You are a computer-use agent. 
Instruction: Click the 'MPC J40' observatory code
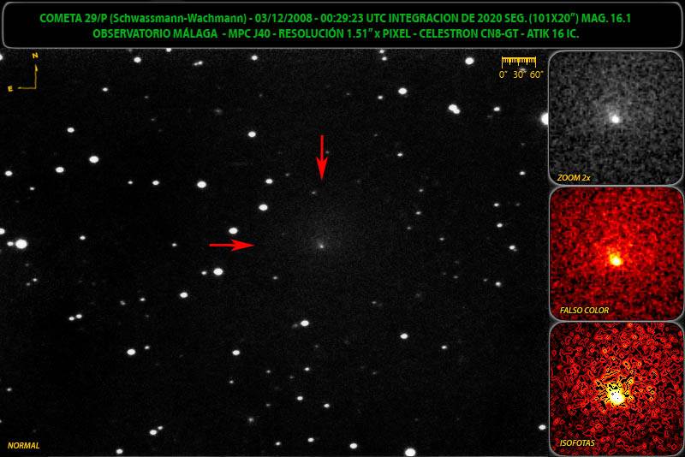(249, 33)
